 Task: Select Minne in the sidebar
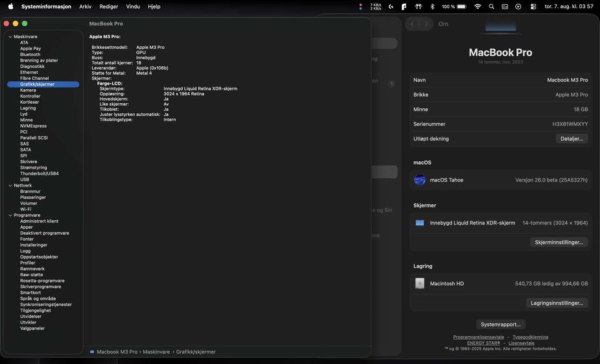[26, 120]
